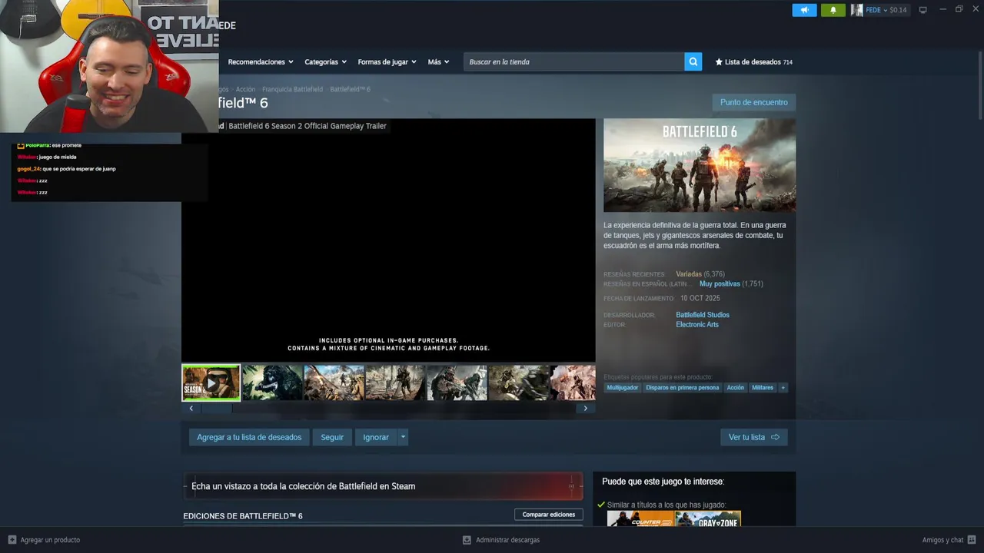Open Lista de deseados 714 link
Screen dimensions: 984x553
click(x=753, y=62)
